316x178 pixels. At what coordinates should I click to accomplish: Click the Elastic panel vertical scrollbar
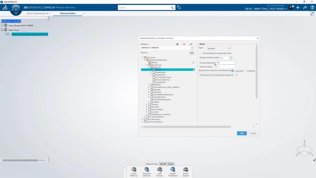coord(256,72)
